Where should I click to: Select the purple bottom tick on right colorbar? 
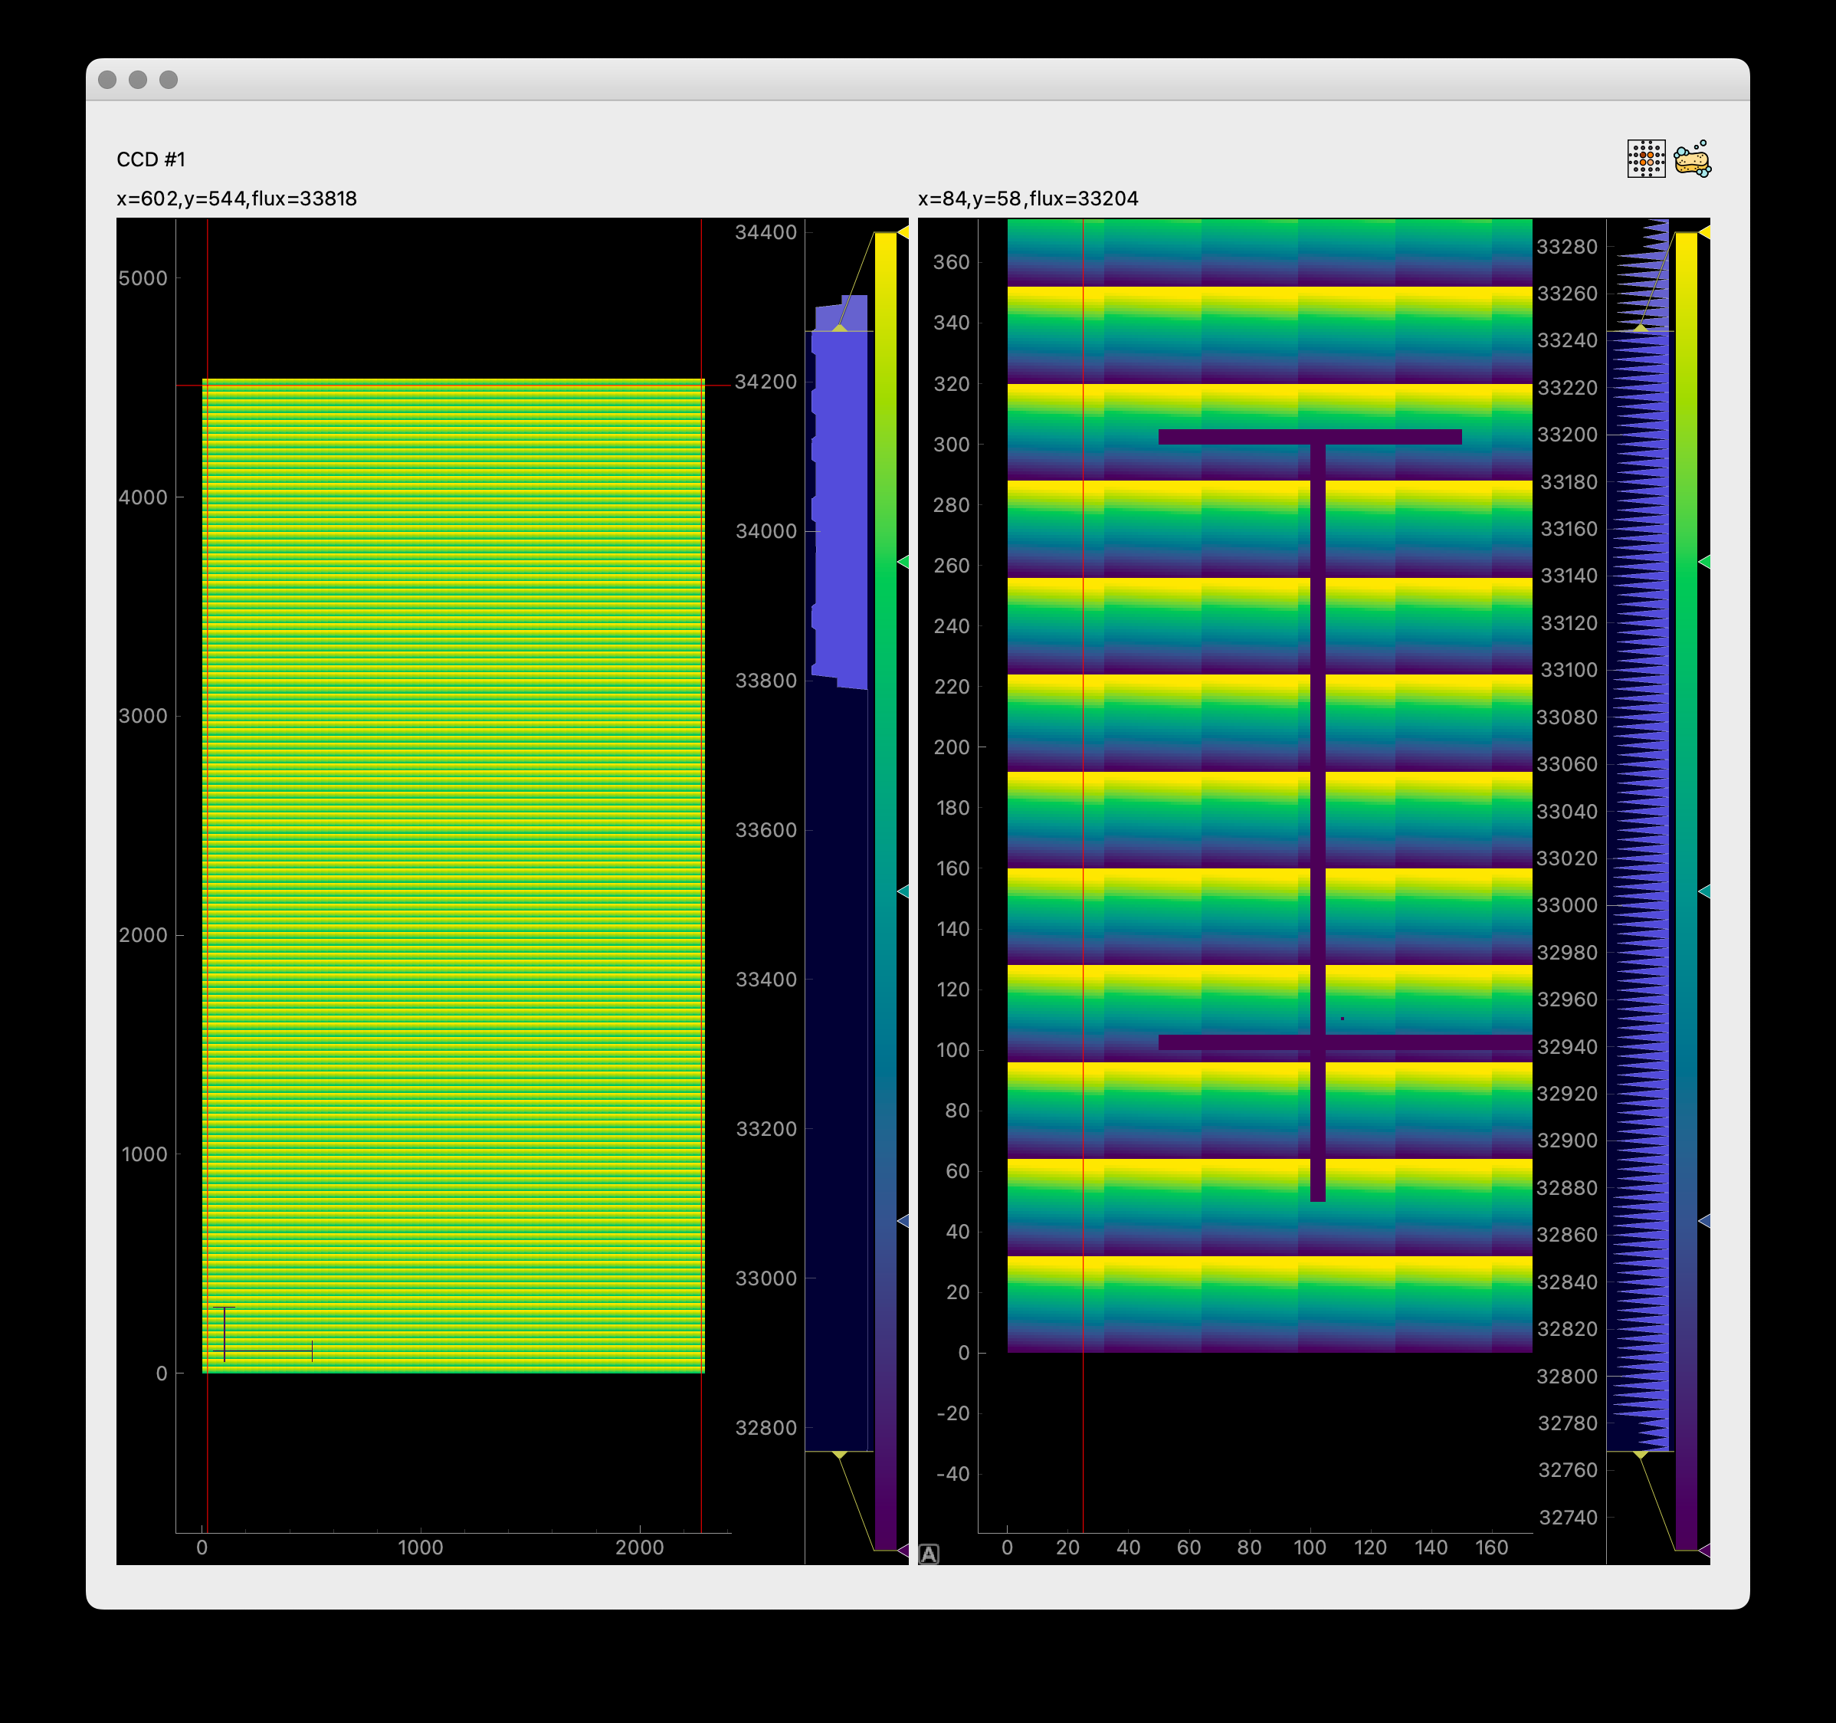pos(1705,1549)
